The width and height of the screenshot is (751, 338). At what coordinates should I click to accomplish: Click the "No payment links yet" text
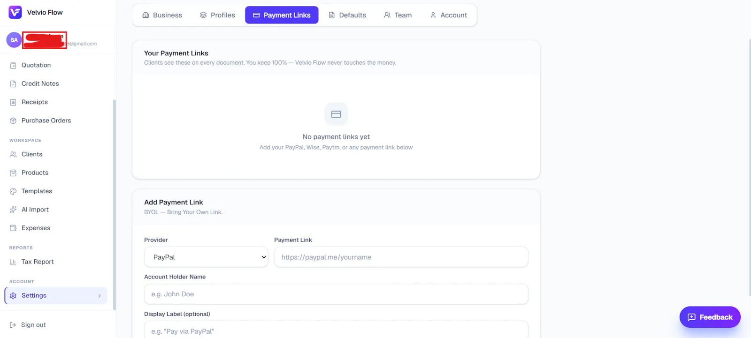[336, 137]
